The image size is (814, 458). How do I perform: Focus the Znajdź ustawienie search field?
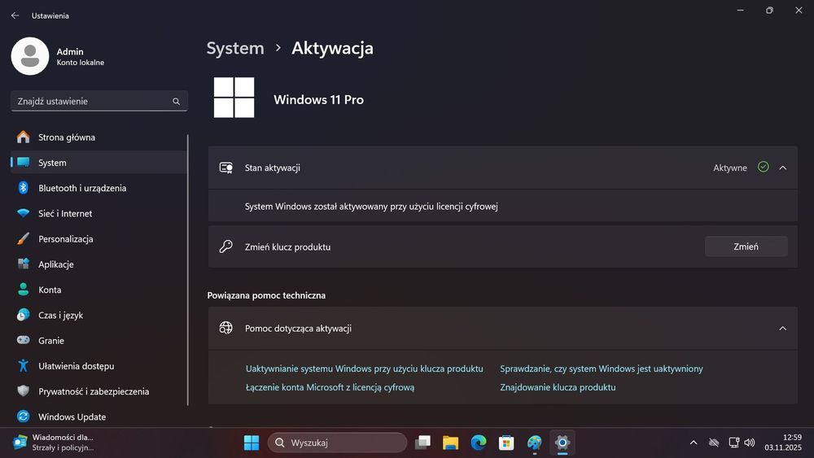coord(99,101)
